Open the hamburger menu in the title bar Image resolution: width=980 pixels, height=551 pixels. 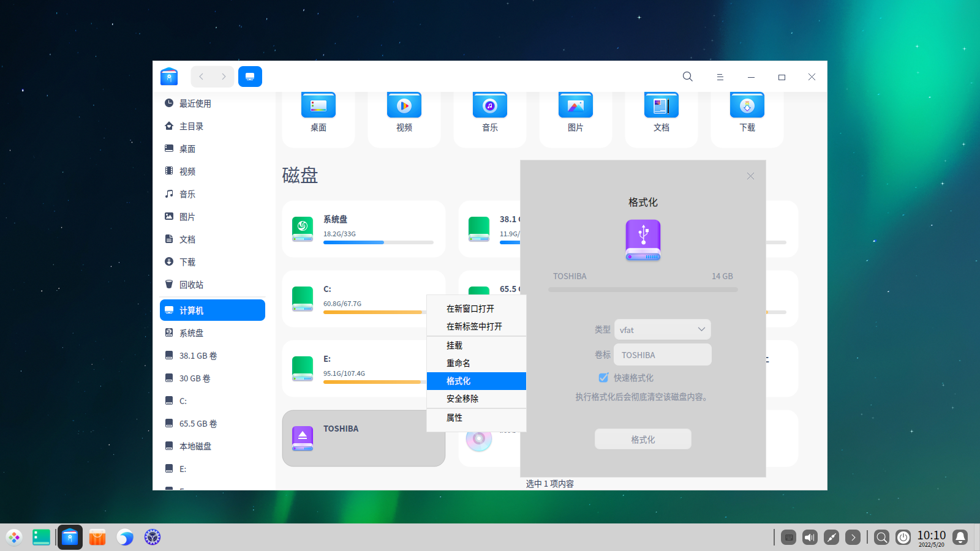(x=720, y=77)
